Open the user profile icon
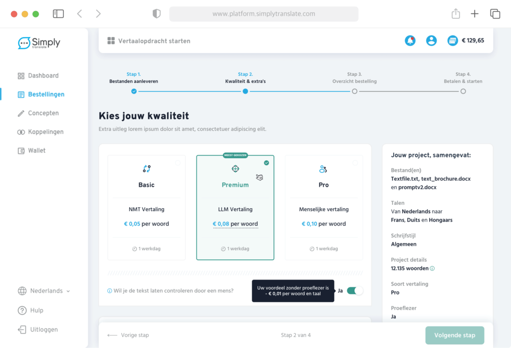 pos(431,41)
